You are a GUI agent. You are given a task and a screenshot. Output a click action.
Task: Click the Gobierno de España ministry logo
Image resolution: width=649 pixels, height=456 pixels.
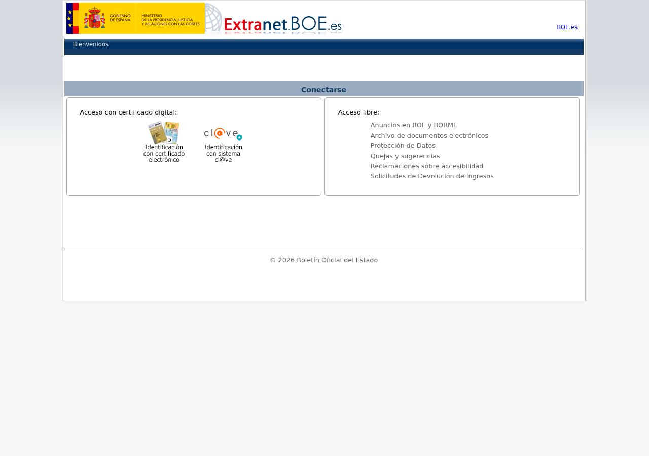click(x=135, y=18)
